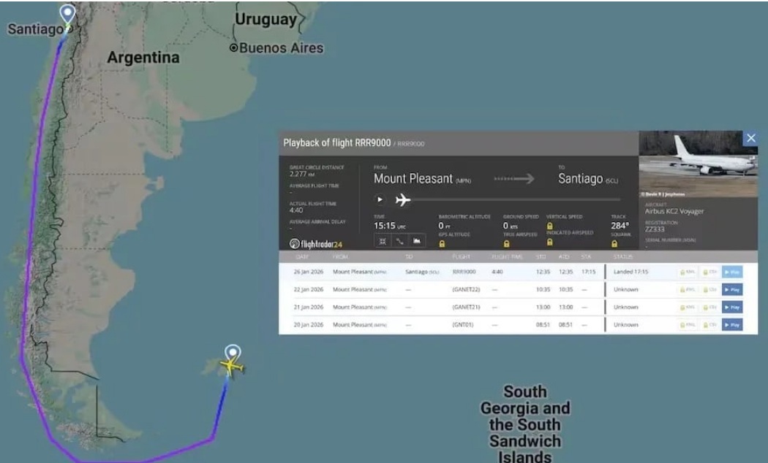
Task: Click the Santiago map pin marker
Action: [67, 14]
